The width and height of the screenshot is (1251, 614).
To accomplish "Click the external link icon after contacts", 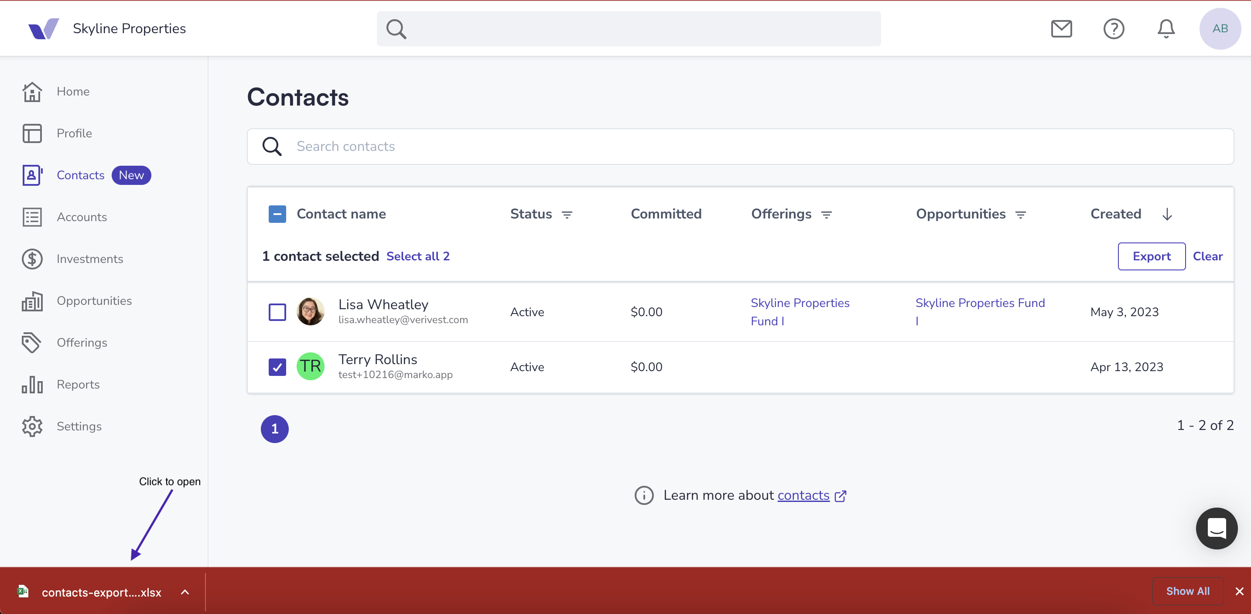I will pyautogui.click(x=841, y=495).
